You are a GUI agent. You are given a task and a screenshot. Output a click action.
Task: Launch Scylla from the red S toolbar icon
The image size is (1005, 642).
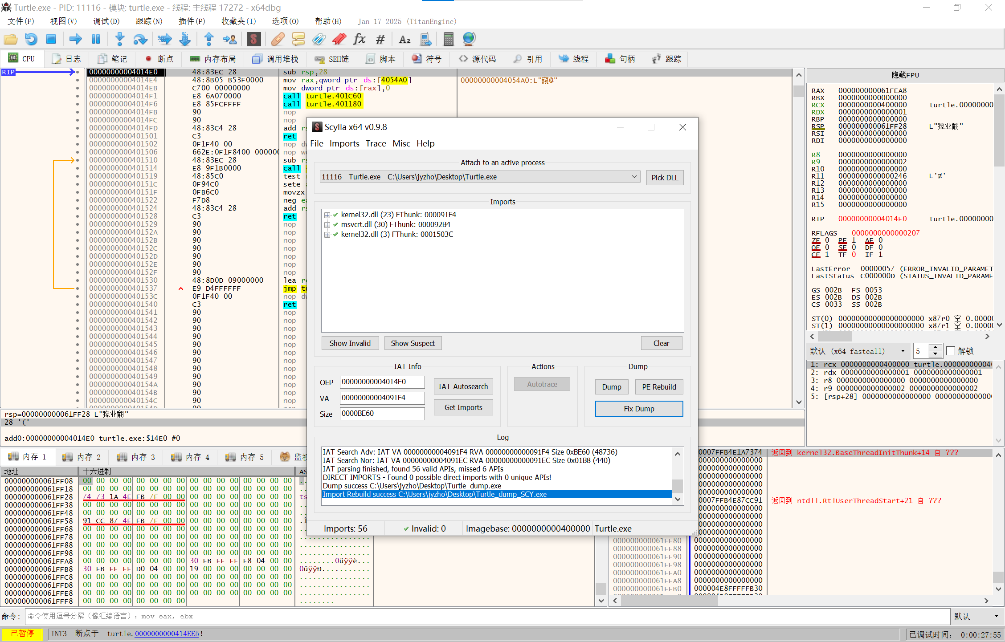tap(253, 39)
